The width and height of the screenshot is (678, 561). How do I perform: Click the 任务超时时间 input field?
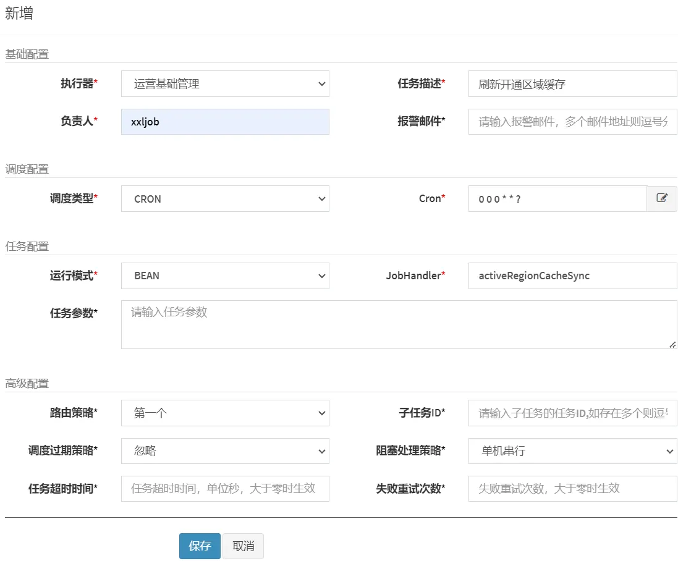coord(225,489)
